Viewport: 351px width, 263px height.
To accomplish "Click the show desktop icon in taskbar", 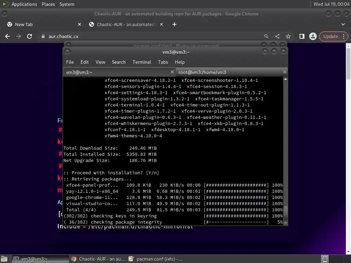I will pyautogui.click(x=4, y=259).
